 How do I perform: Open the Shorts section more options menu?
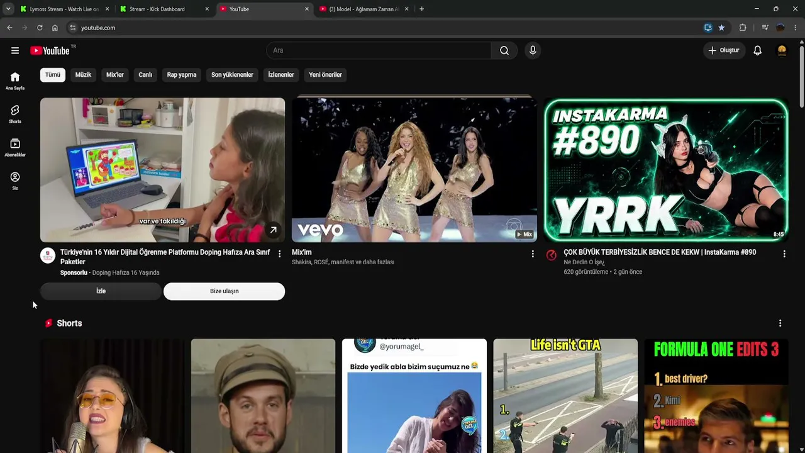tap(780, 323)
